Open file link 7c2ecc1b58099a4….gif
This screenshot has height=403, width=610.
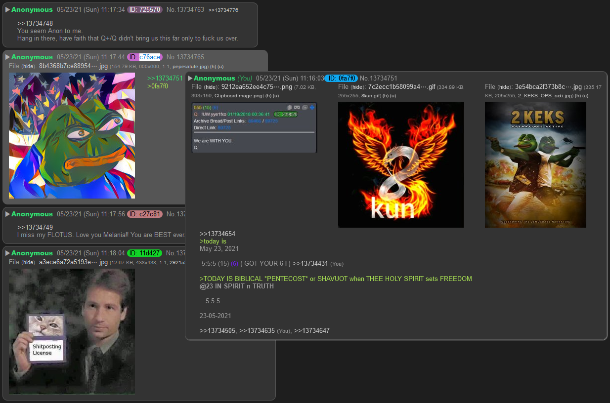(x=402, y=87)
